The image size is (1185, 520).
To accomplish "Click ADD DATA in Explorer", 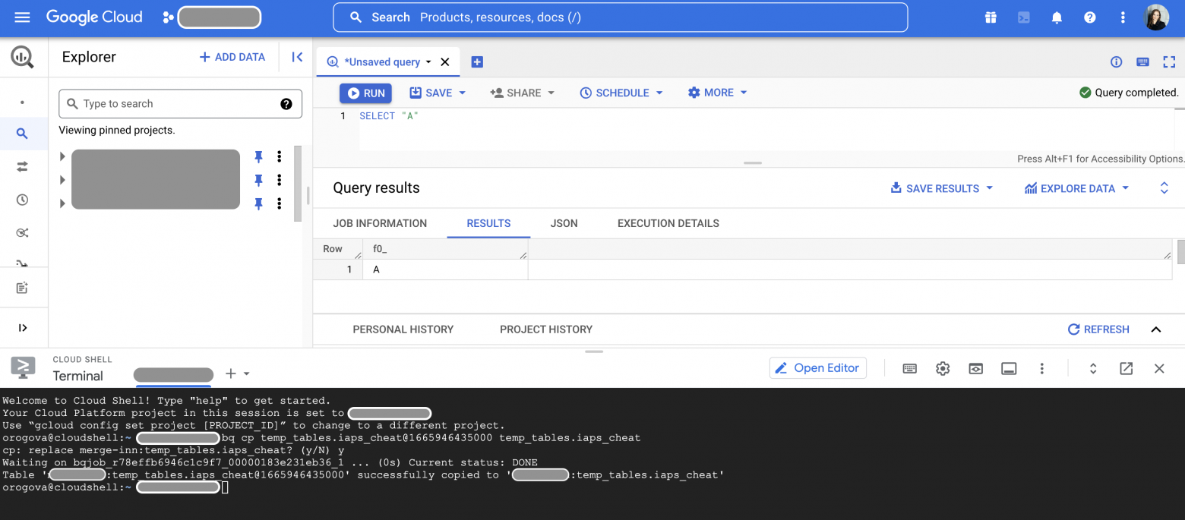I will [x=232, y=57].
